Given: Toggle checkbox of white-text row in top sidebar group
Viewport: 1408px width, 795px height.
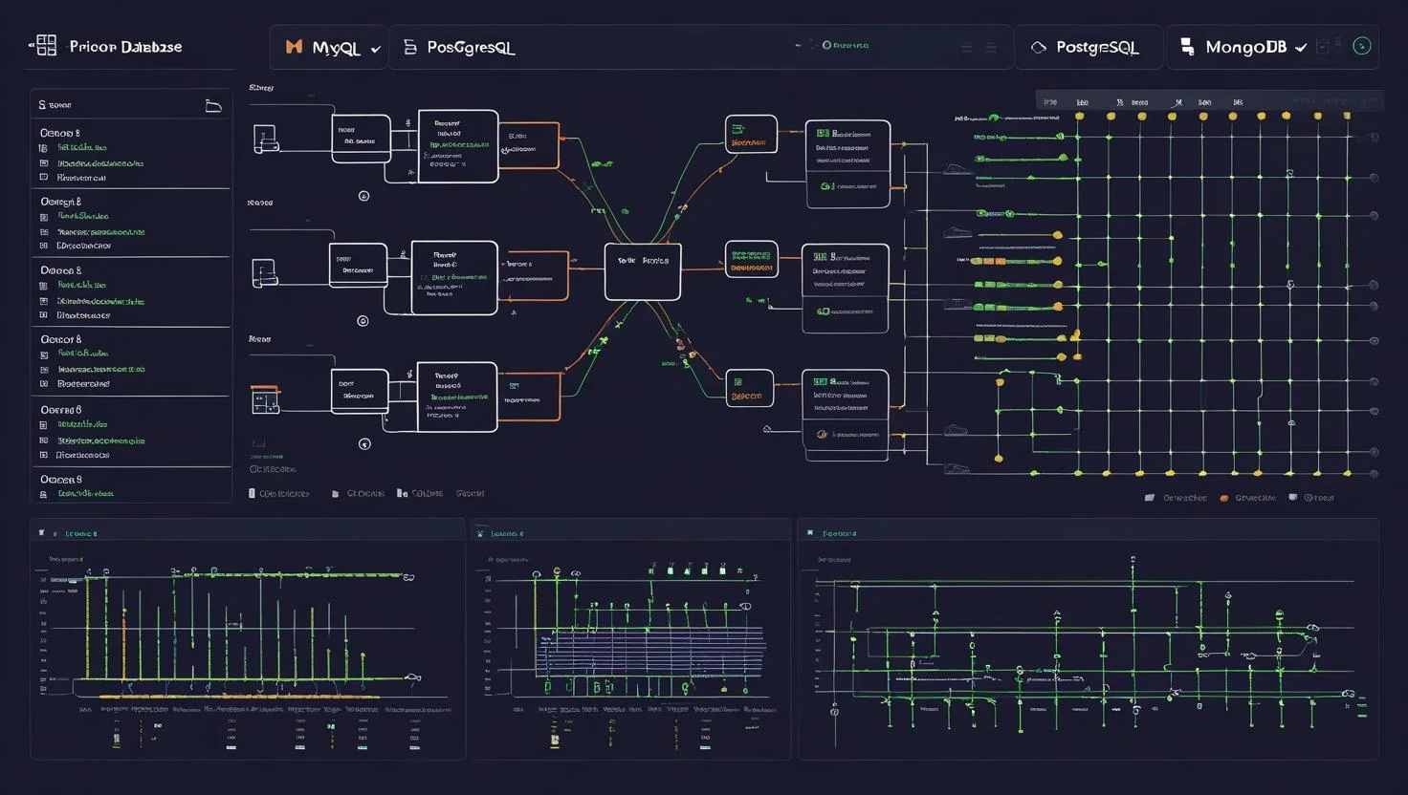Looking at the screenshot, I should click(x=44, y=178).
